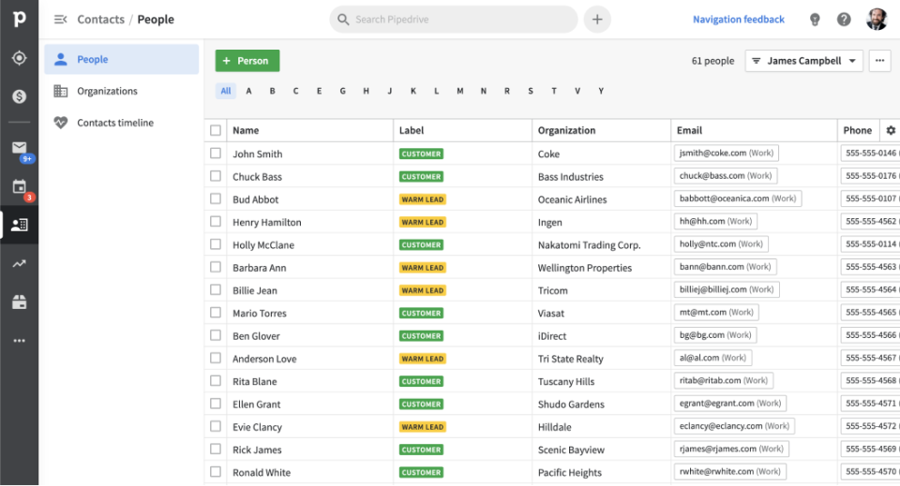The width and height of the screenshot is (900, 486).
Task: Click the Warm Lead label for Billie Jean
Action: [x=423, y=290]
